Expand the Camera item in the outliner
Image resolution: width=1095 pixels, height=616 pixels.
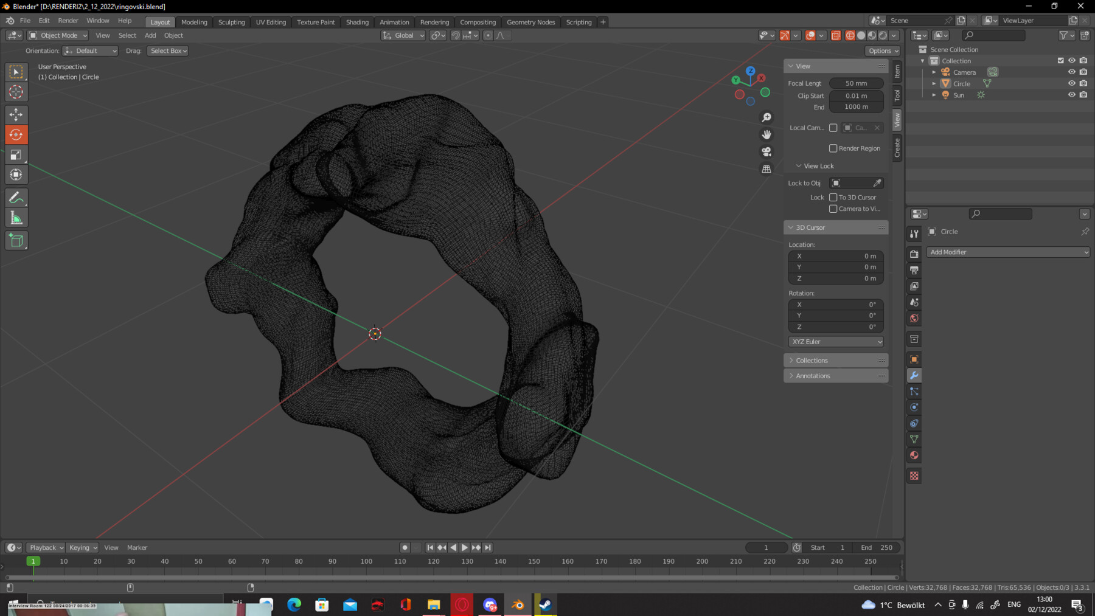tap(934, 72)
